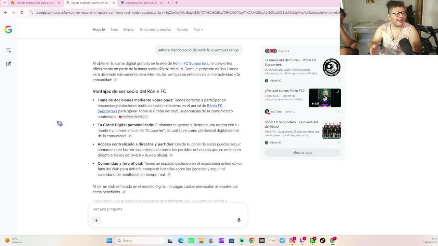Open the 'YouTube · RoninFC +1' source chip
438x246 pixels.
(x=133, y=117)
